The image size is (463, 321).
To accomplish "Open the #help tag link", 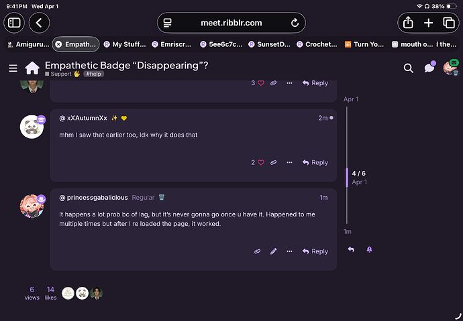I will coord(93,74).
